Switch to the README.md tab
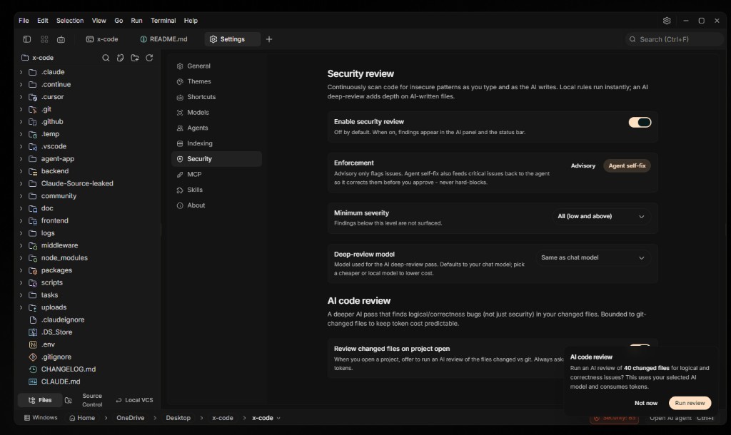This screenshot has width=731, height=435. [164, 39]
